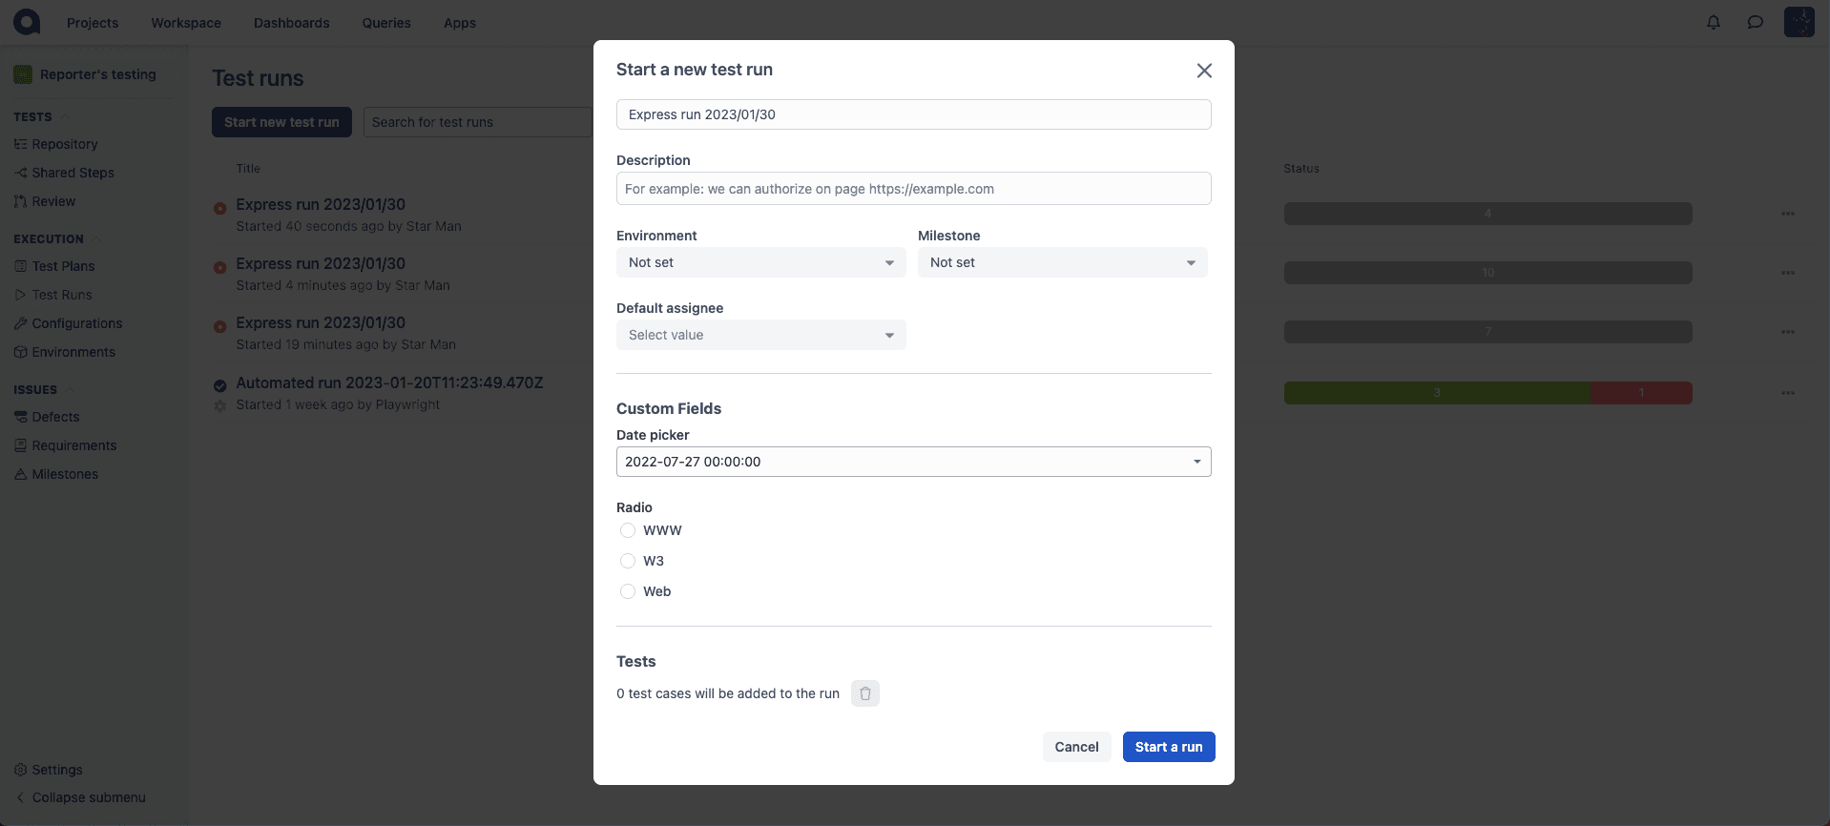The height and width of the screenshot is (826, 1830).
Task: Open Settings at the sidebar bottom
Action: click(57, 770)
